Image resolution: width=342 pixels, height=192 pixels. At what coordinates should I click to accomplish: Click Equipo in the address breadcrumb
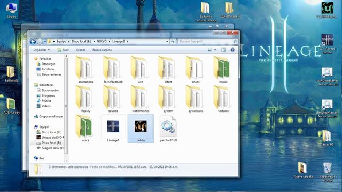point(61,41)
